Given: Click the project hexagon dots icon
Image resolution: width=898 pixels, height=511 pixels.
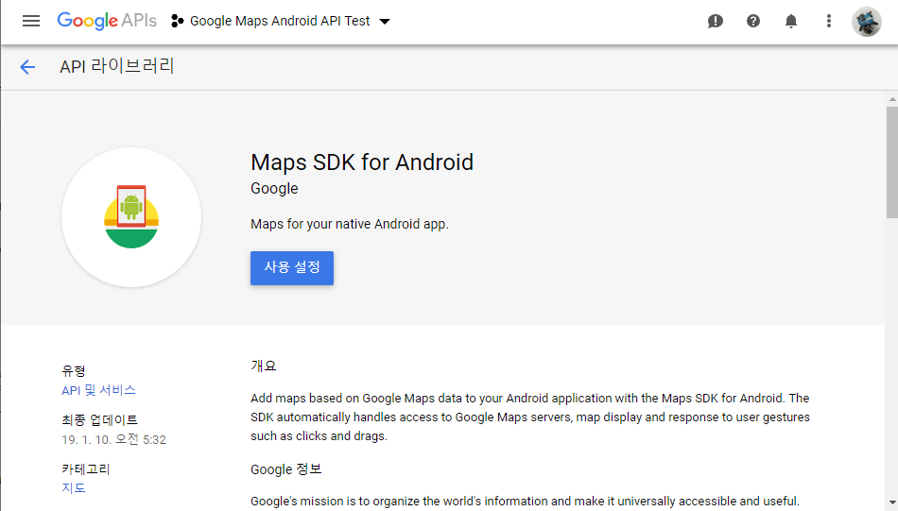Looking at the screenshot, I should pyautogui.click(x=177, y=21).
